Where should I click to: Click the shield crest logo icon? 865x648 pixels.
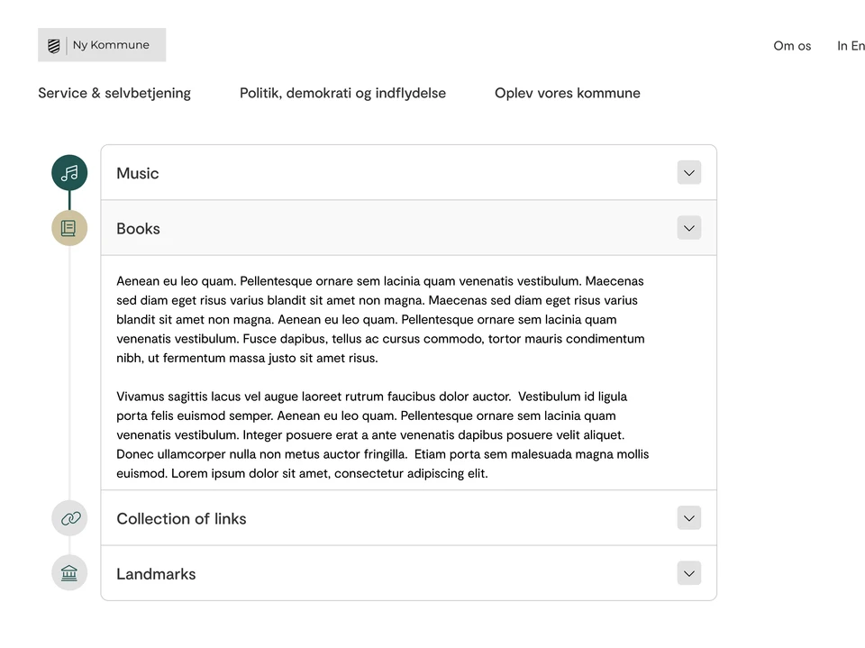[x=54, y=45]
